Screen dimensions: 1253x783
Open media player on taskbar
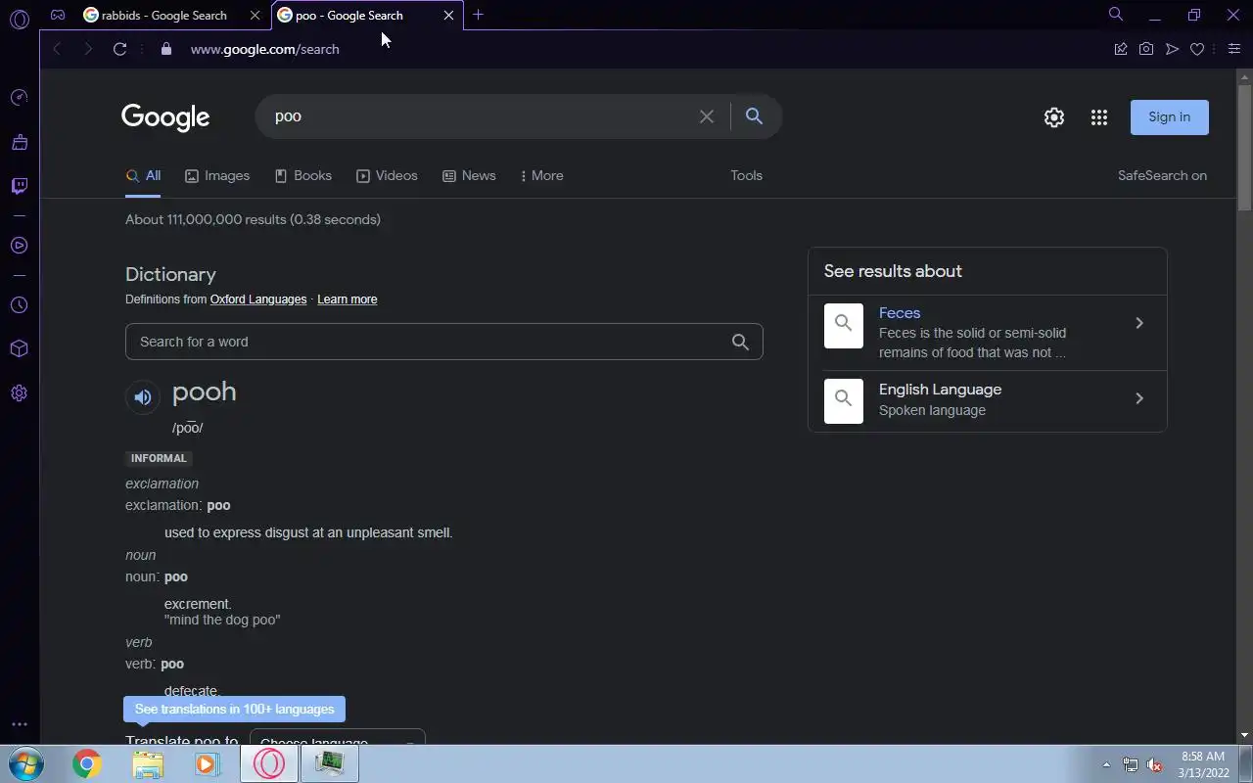(208, 763)
